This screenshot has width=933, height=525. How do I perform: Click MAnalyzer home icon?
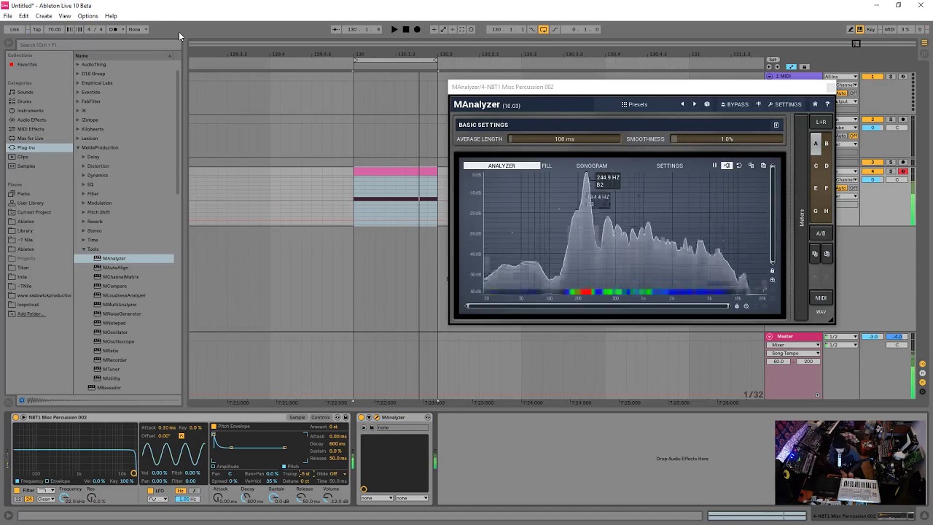pos(815,104)
